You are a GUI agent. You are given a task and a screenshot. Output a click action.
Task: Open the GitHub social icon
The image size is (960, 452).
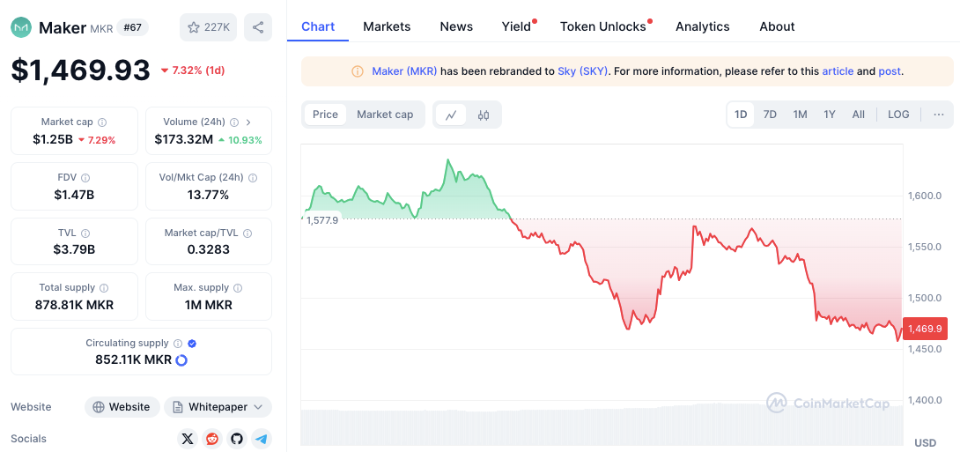tap(237, 439)
